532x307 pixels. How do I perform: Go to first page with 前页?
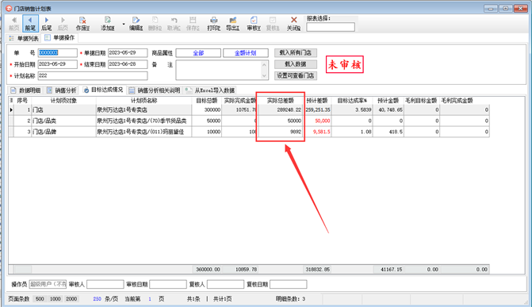pos(14,24)
